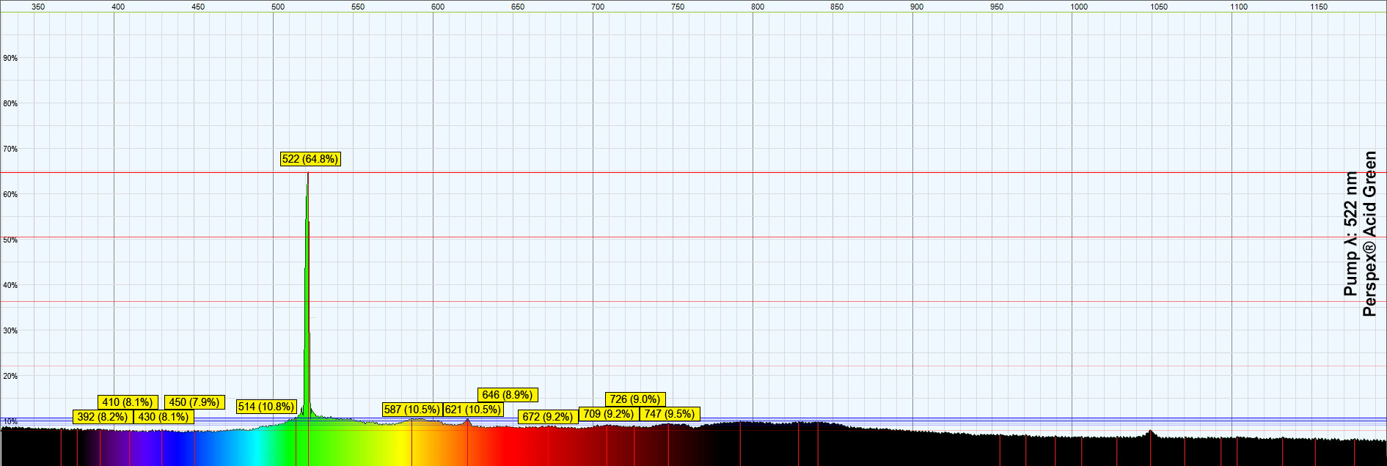Click the 500 wavelength axis label
This screenshot has height=466, width=1387.
point(278,7)
